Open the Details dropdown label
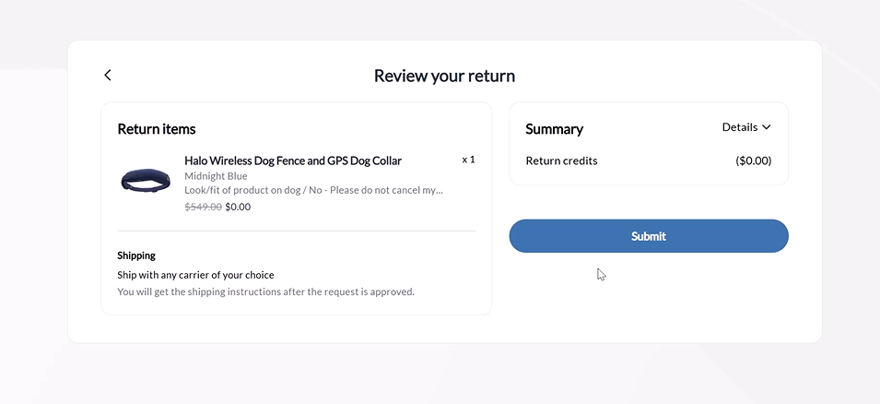 740,127
